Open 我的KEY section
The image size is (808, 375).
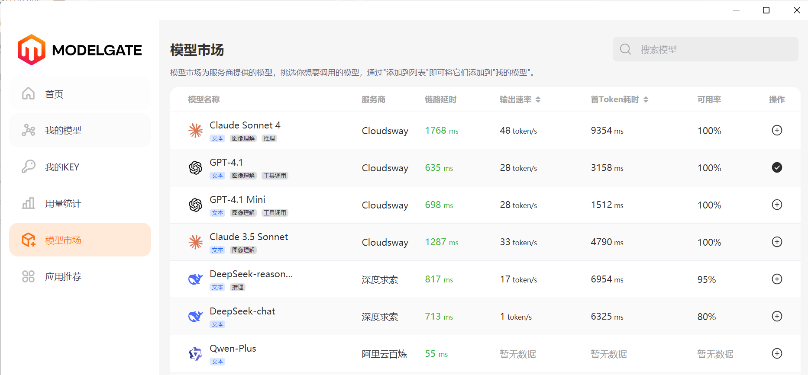coord(80,167)
